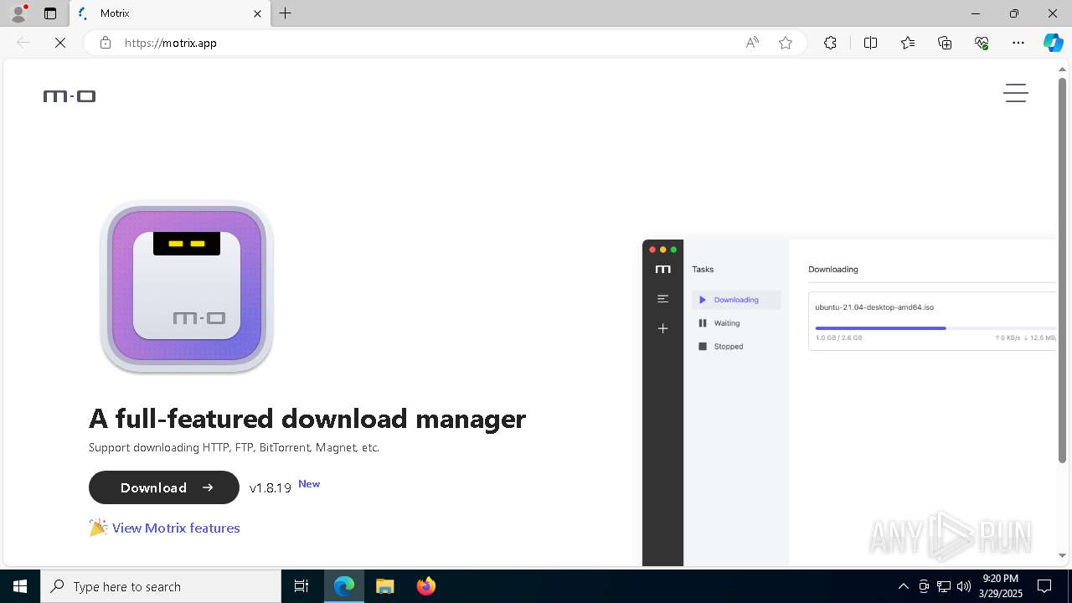Open Firefox from taskbar

[x=426, y=586]
